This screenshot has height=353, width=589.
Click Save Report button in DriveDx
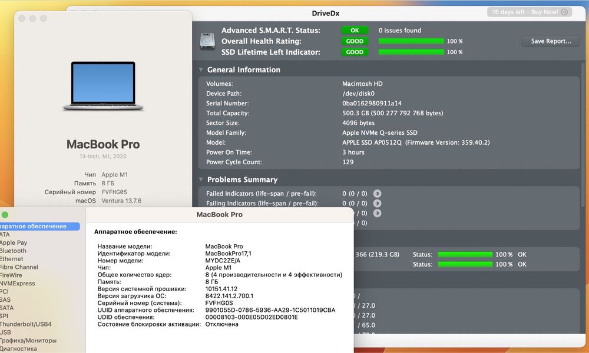pos(551,41)
